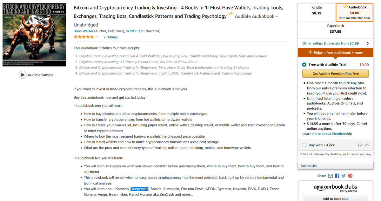Image resolution: width=381 pixels, height=201 pixels.
Task: Click Add to book club button
Action: coord(336,198)
